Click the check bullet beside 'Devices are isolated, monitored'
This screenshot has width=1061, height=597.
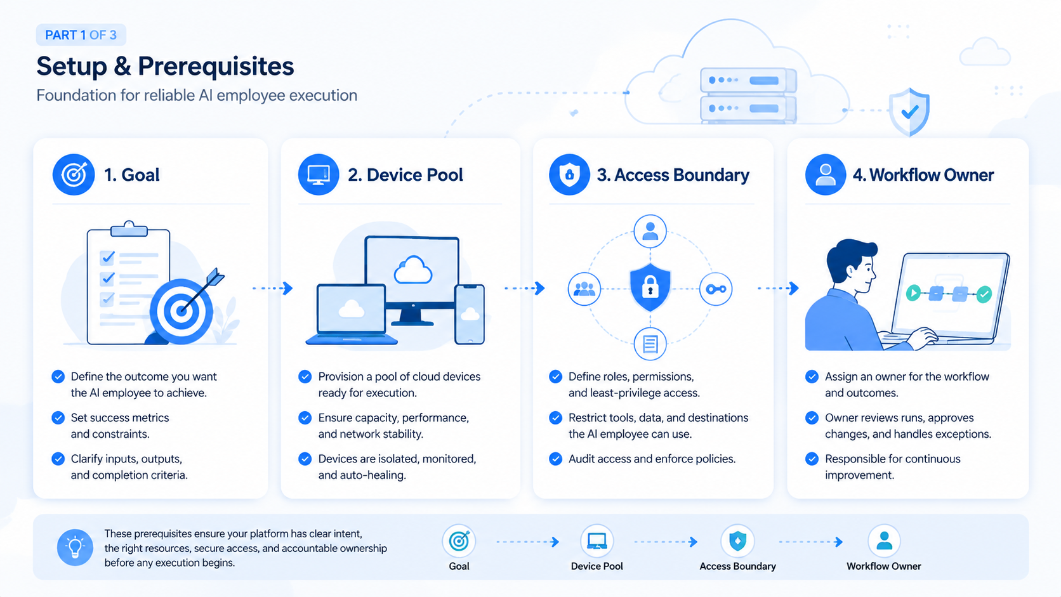coord(305,459)
